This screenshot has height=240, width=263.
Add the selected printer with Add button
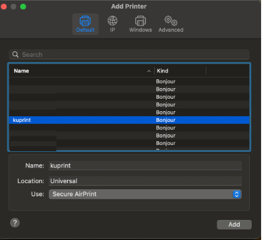pos(234,224)
